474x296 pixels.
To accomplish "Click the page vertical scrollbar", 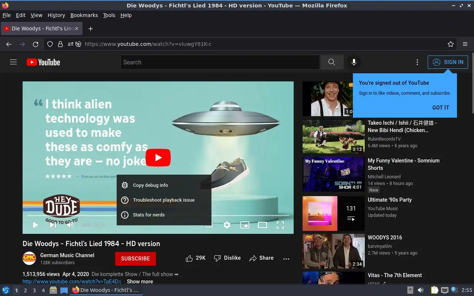I will tap(472, 83).
